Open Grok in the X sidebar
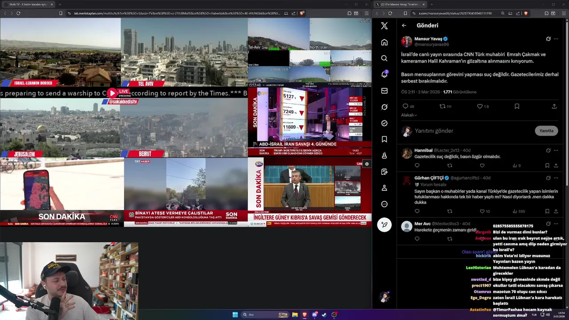Screen dimensions: 569x320 (385, 107)
